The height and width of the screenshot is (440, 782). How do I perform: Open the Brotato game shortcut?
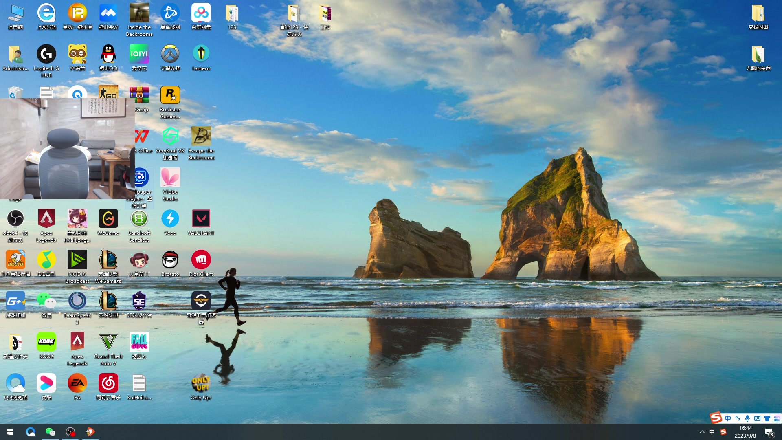[x=170, y=260]
